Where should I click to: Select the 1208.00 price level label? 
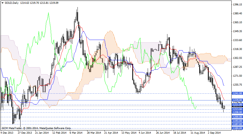pyautogui.click(x=237, y=112)
